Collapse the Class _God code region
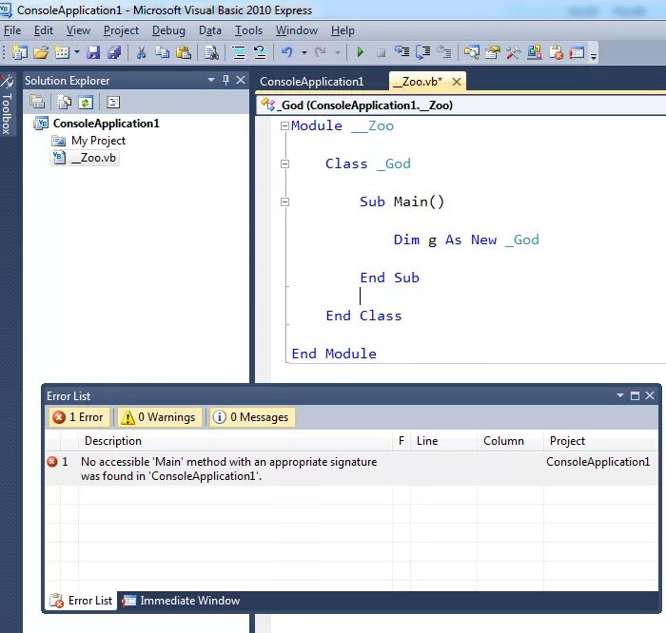 click(285, 163)
